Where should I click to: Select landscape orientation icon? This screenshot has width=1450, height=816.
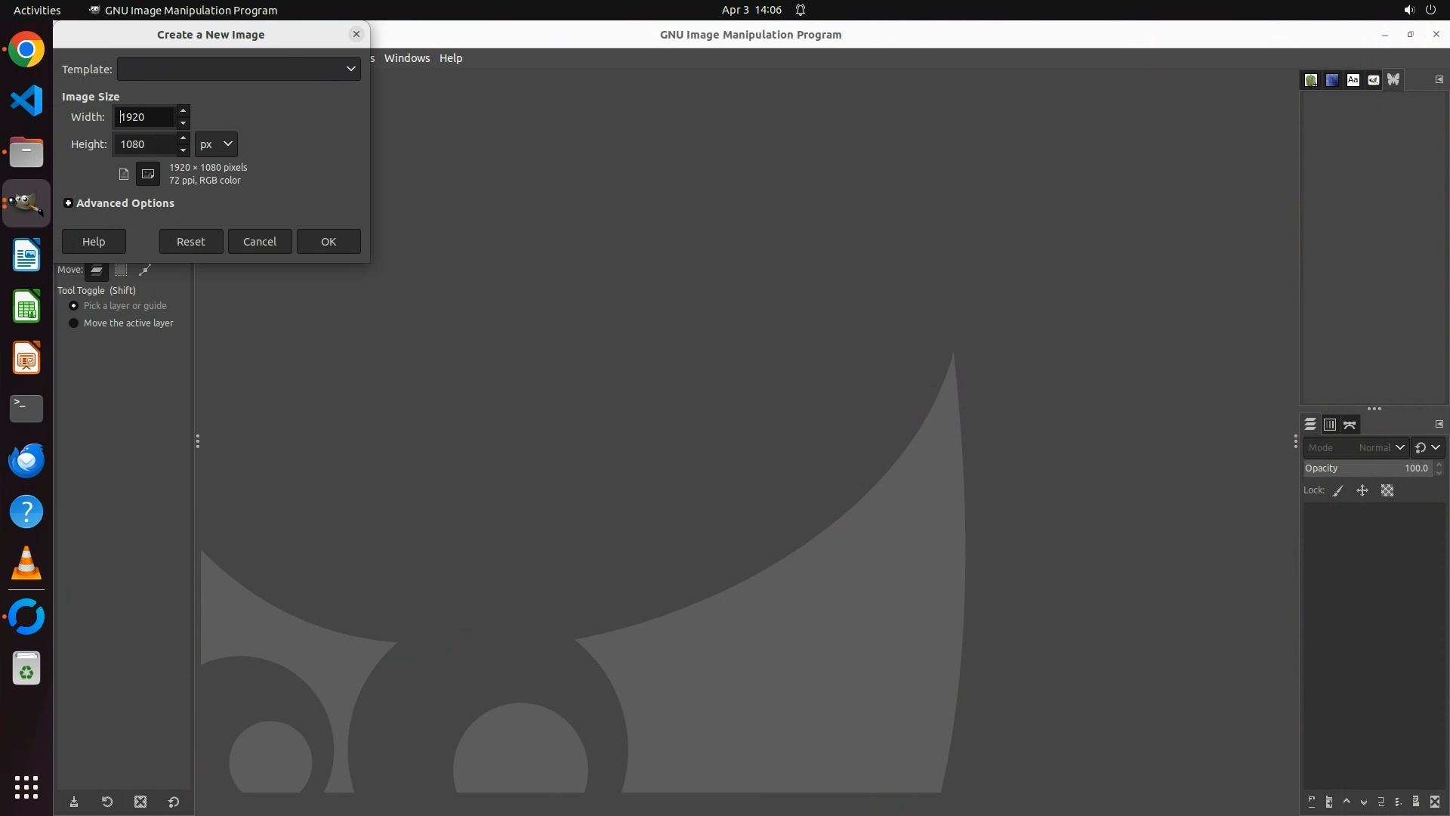pos(148,174)
